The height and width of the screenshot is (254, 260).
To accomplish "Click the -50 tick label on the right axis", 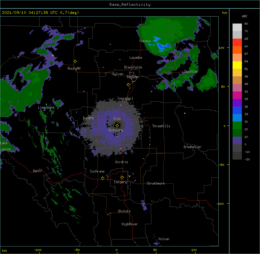I will 221,165.
